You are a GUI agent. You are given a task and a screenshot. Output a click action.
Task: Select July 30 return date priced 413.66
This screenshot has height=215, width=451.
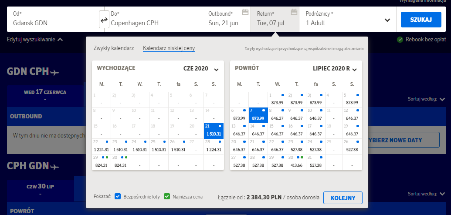tap(296, 162)
